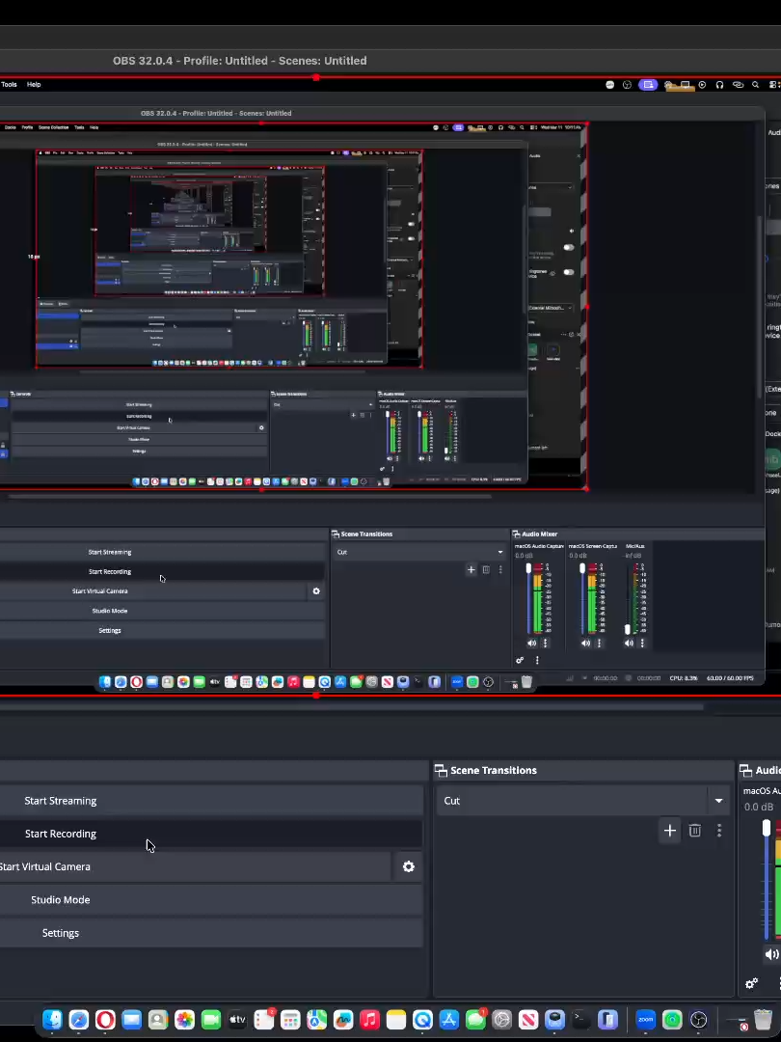Image resolution: width=781 pixels, height=1042 pixels.
Task: Remove the transition using the trash icon
Action: point(694,831)
